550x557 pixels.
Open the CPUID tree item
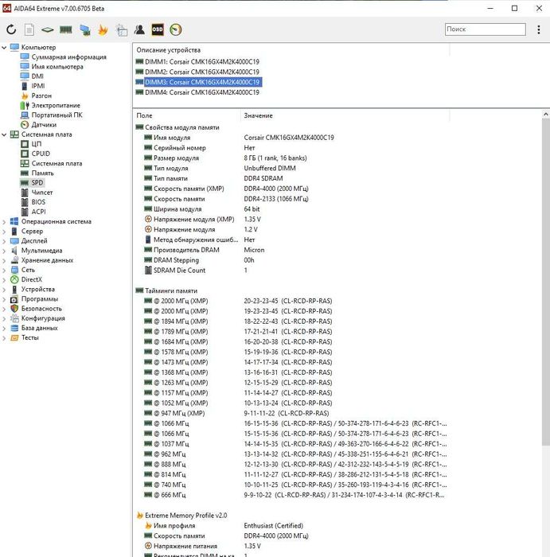coord(41,154)
